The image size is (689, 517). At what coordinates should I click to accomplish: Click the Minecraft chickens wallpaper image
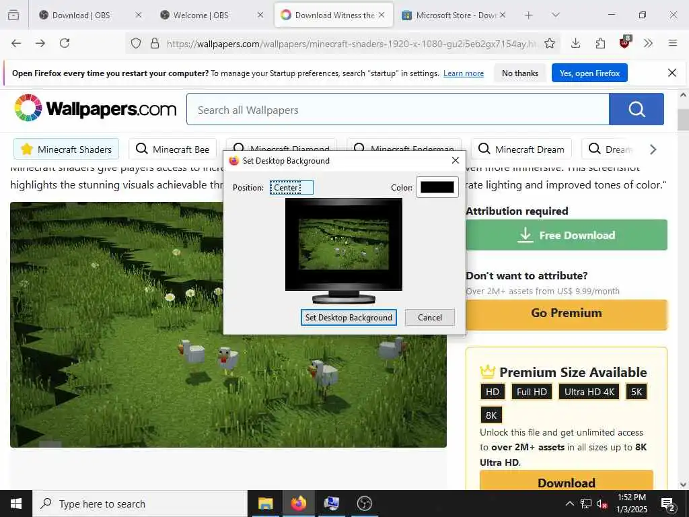click(228, 324)
